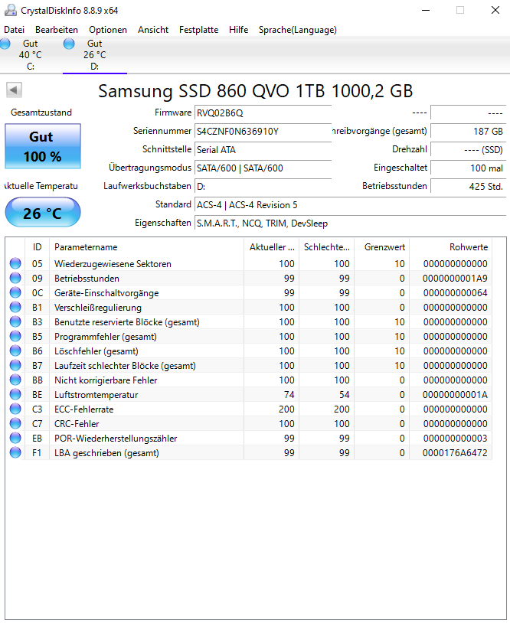Open the Optionen menu
This screenshot has width=510, height=623.
click(108, 30)
